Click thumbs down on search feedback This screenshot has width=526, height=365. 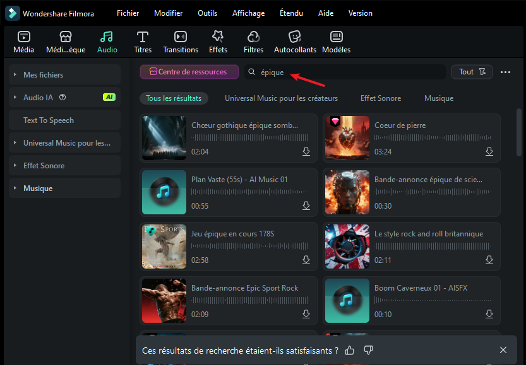369,350
